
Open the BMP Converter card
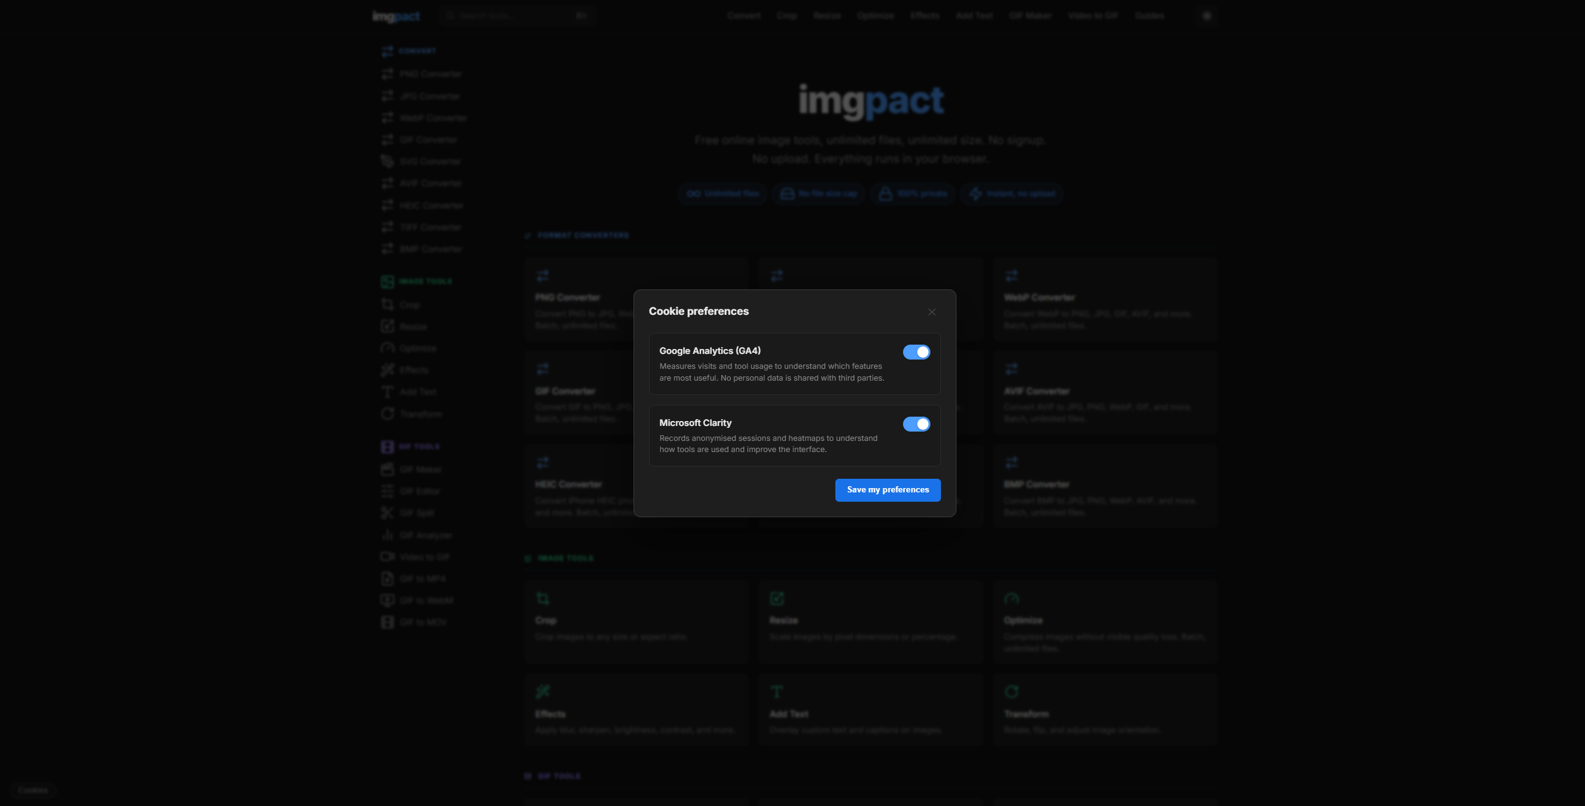[1104, 486]
